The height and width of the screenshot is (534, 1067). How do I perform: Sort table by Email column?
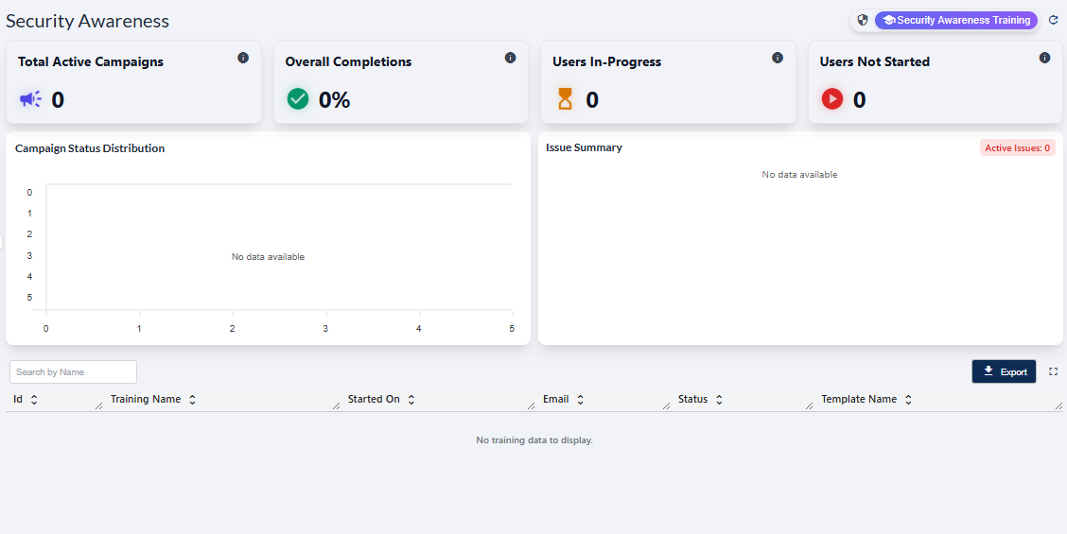coord(580,400)
